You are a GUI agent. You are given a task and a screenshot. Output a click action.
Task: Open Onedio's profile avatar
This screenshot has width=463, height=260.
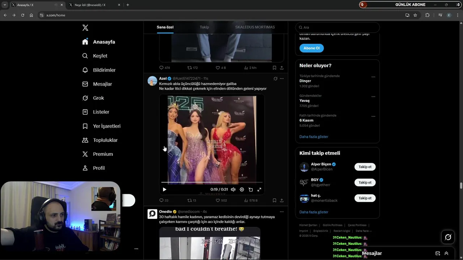coord(152,214)
